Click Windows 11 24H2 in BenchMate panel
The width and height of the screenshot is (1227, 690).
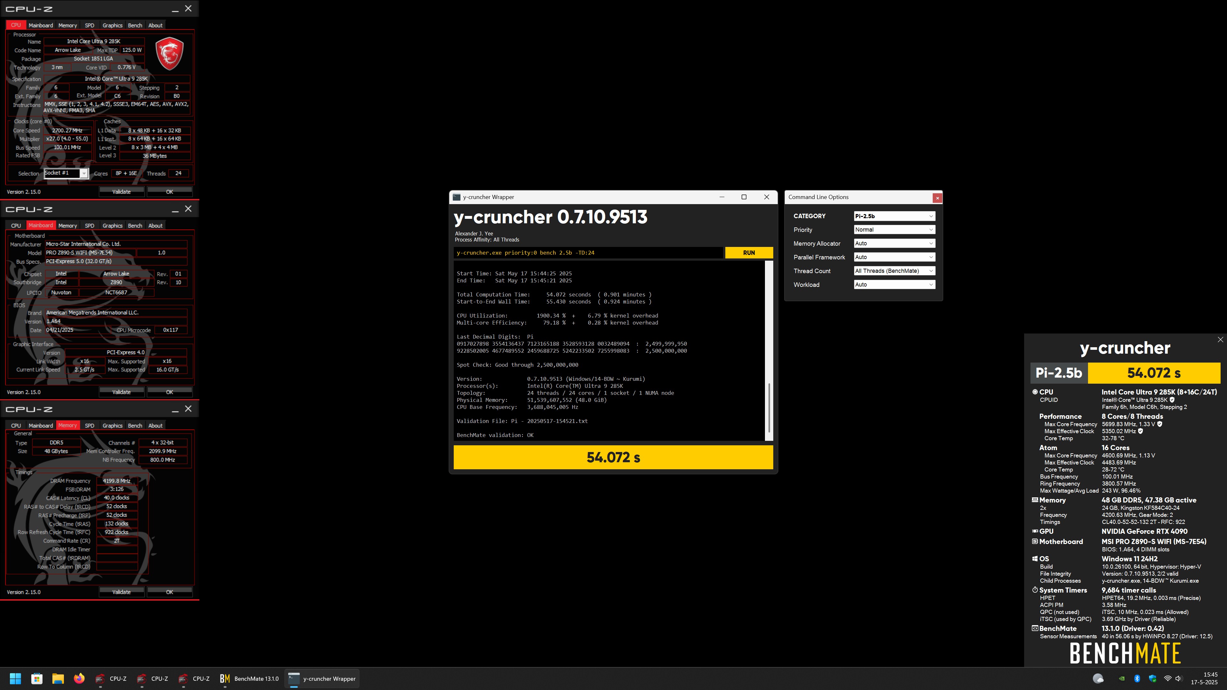1129,559
